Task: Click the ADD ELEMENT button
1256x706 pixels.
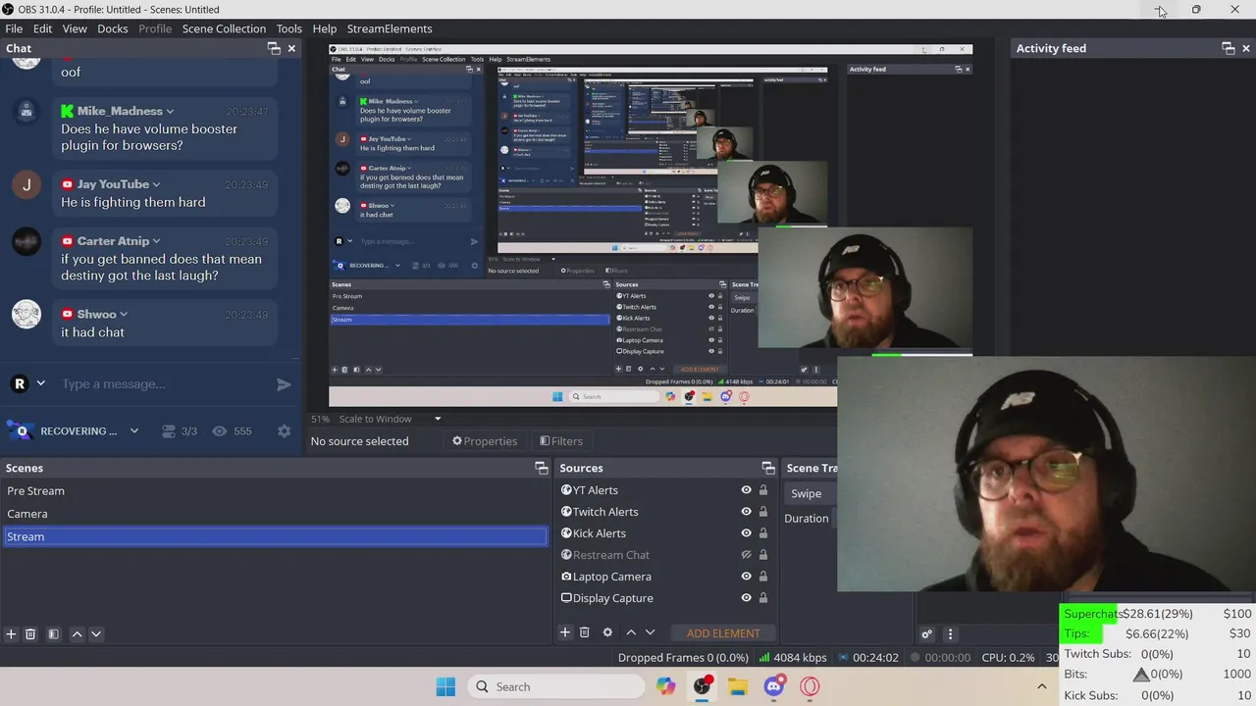Action: click(723, 633)
